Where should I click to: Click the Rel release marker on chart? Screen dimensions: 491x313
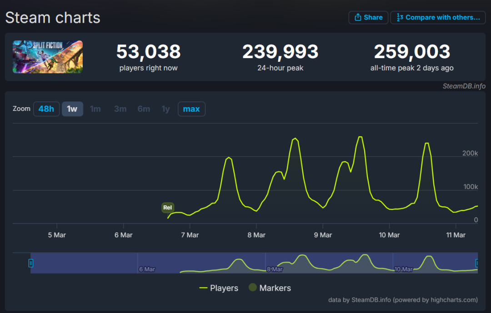167,208
